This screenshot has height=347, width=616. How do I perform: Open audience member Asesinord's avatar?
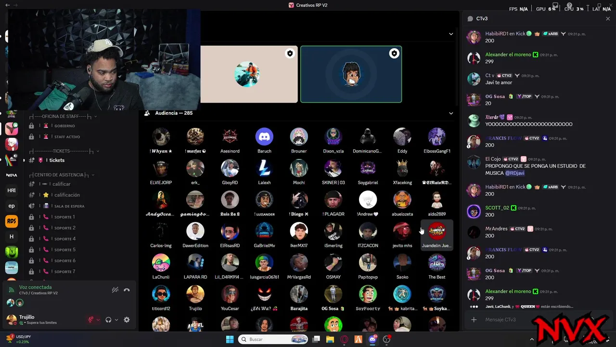pos(230,137)
